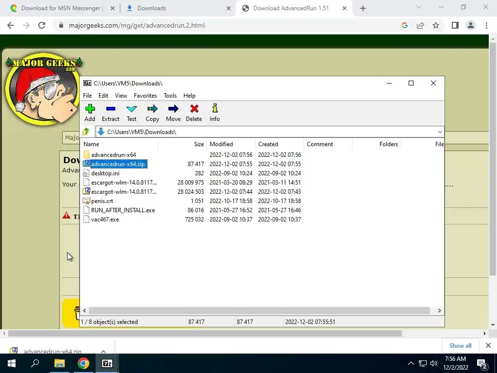This screenshot has height=373, width=497.
Task: Reload the MajorGeeks page
Action: (x=42, y=25)
